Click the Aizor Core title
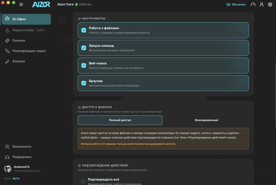 coord(65,4)
